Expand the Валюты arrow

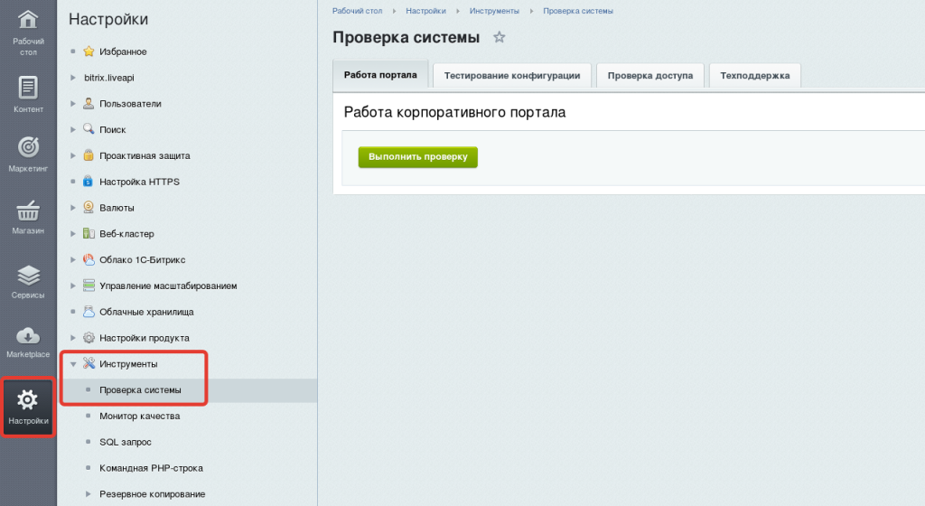point(73,207)
